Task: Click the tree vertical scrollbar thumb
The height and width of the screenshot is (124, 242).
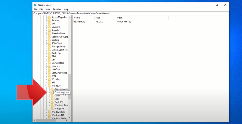Action: [70, 87]
